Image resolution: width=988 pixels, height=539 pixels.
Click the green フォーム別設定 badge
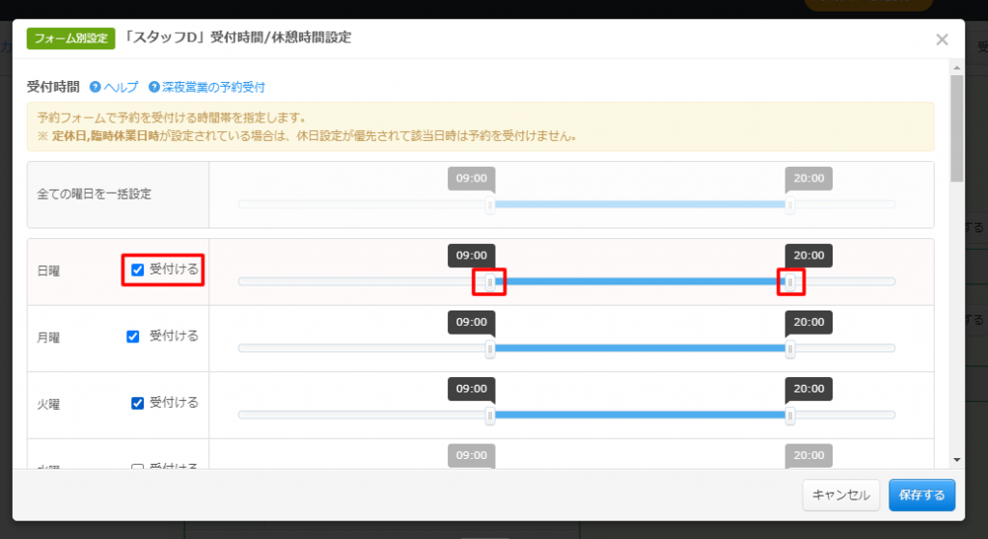[x=70, y=39]
